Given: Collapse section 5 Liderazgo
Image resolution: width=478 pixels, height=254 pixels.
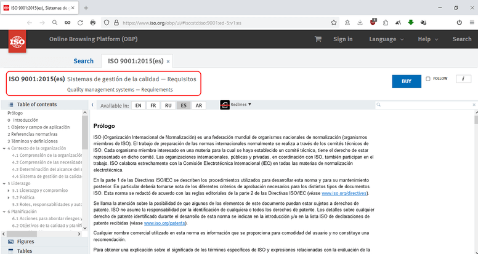Looking at the screenshot, I should tap(4, 184).
